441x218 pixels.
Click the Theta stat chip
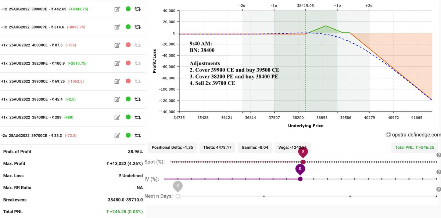coord(218,148)
